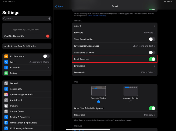Choose Separate Tab Bar thumbnail
Image resolution: width=176 pixels, height=131 pixels.
click(99, 91)
